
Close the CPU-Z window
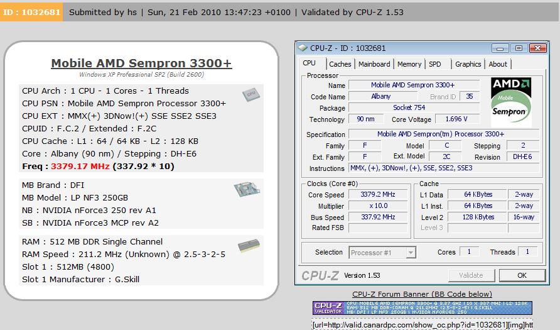(537, 48)
